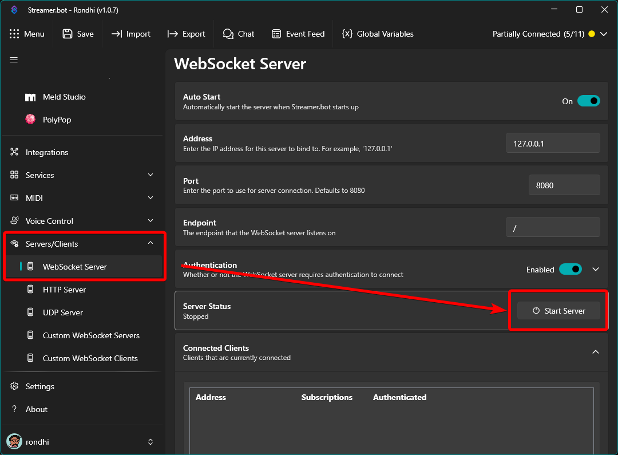Collapse the Connected Clients panel chevron
The height and width of the screenshot is (455, 618).
(596, 352)
